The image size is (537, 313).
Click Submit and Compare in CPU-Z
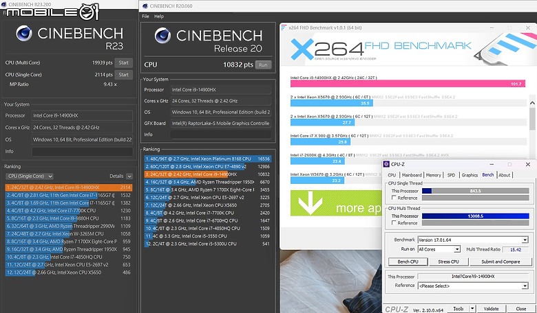point(501,262)
